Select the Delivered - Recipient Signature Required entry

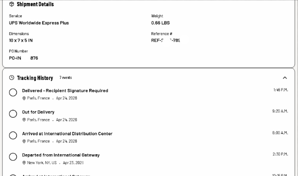65,91
